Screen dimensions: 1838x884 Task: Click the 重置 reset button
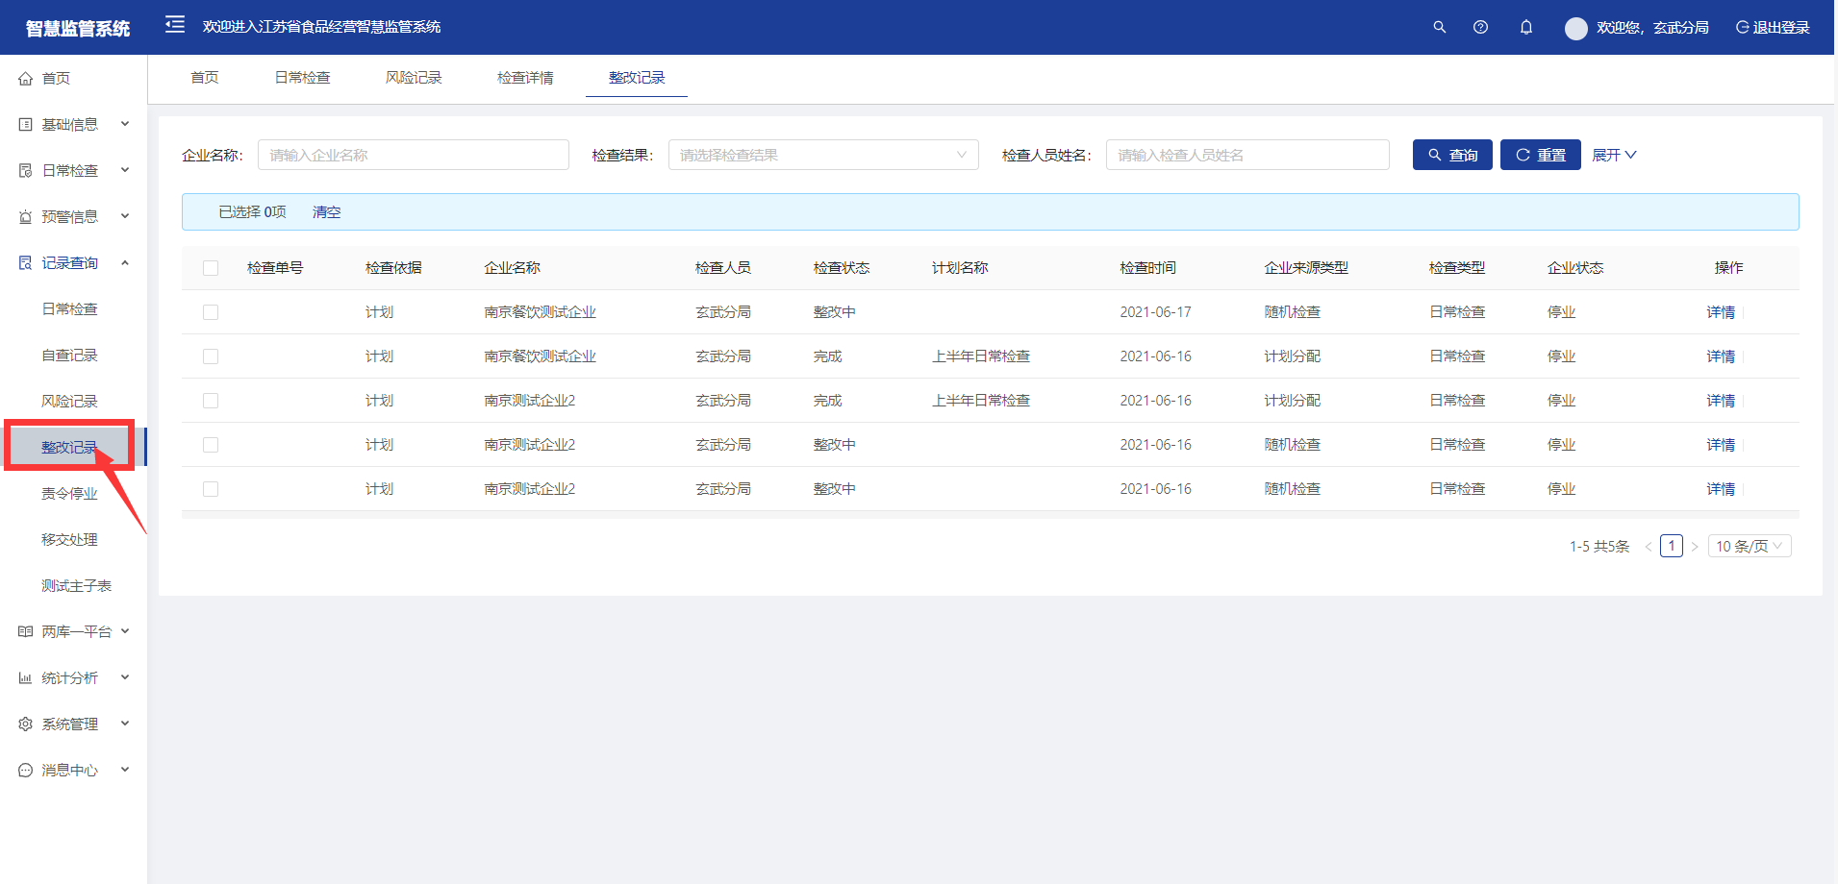pos(1540,155)
